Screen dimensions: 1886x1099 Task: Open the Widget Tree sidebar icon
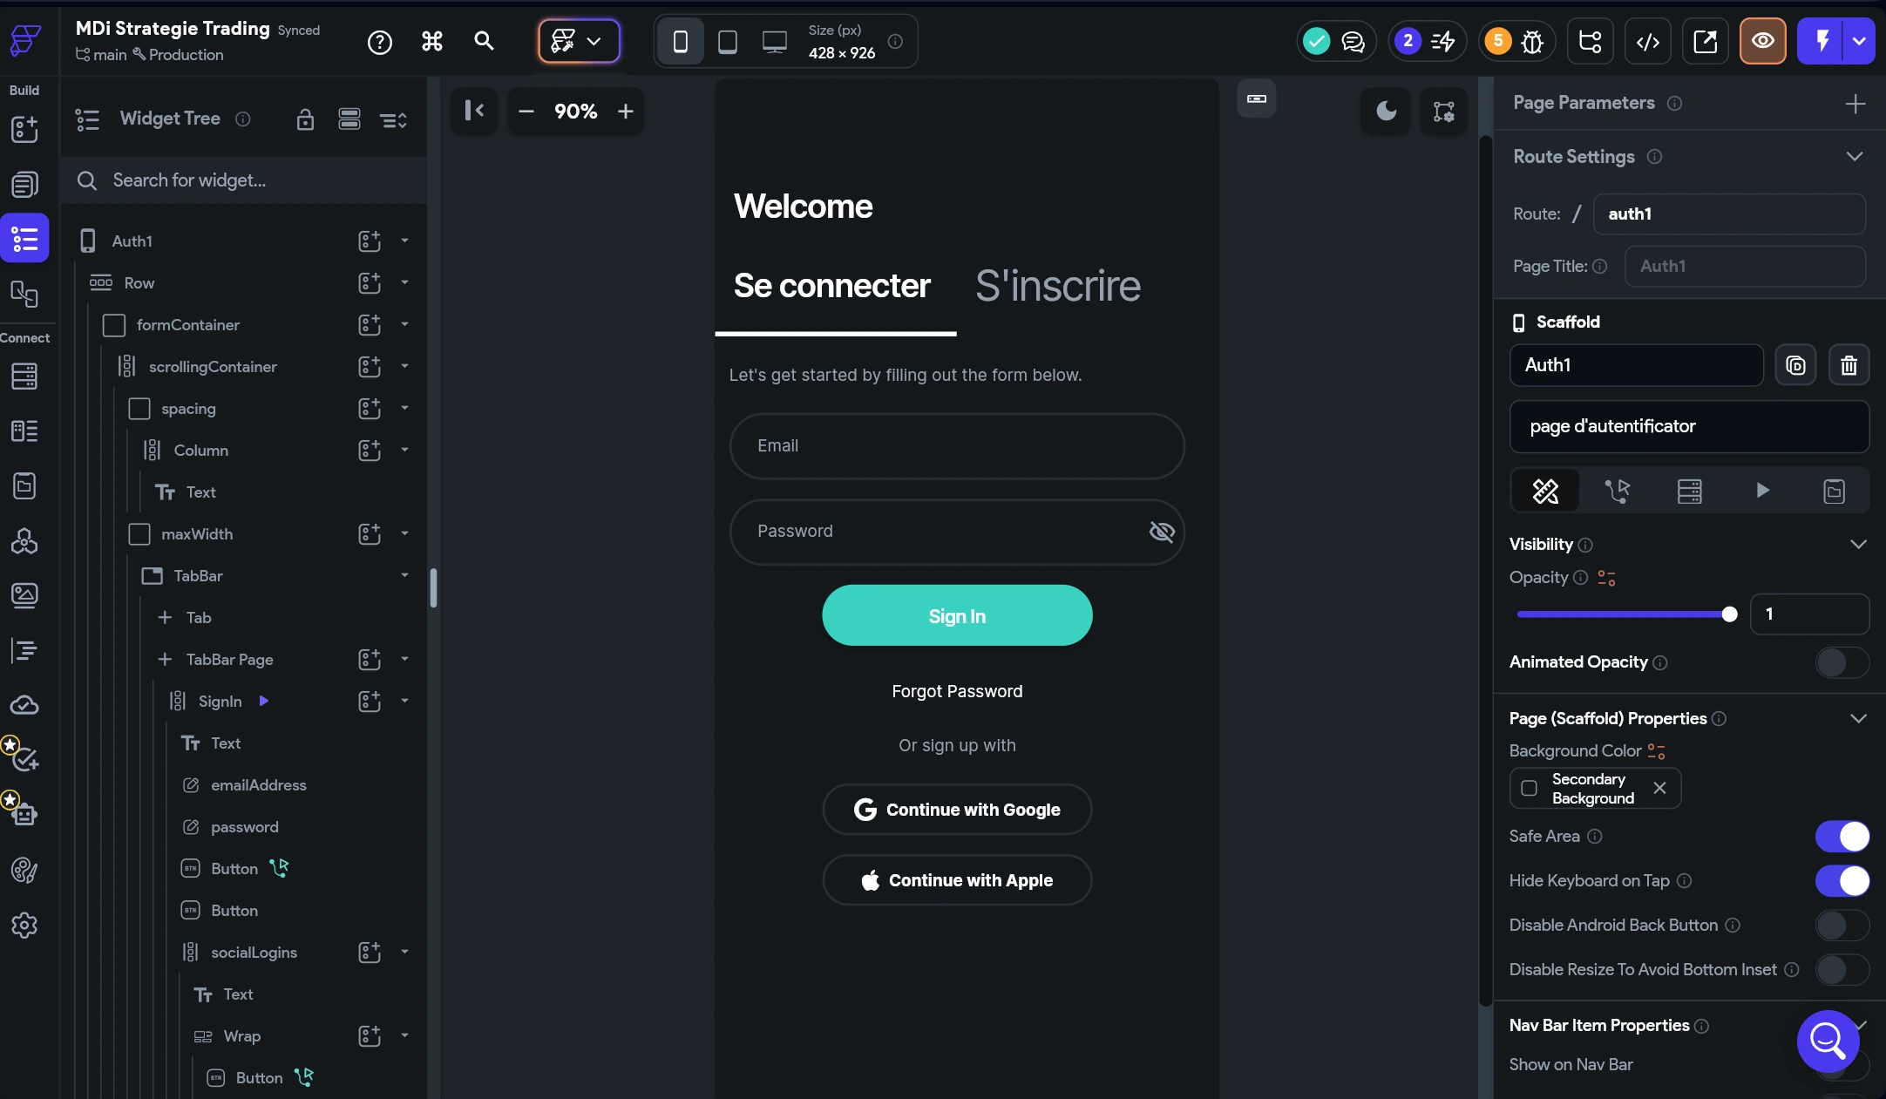click(24, 238)
